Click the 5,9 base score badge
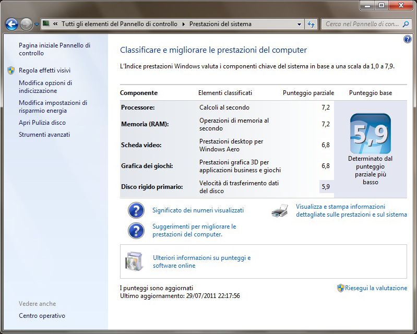 (x=370, y=134)
